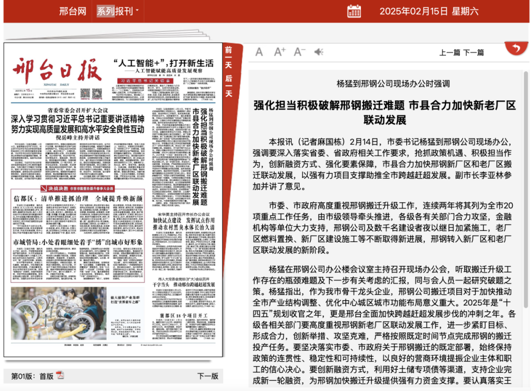Viewport: 531px width, 391px height.
Task: Open the 邢台网 home link
Action: (x=72, y=11)
